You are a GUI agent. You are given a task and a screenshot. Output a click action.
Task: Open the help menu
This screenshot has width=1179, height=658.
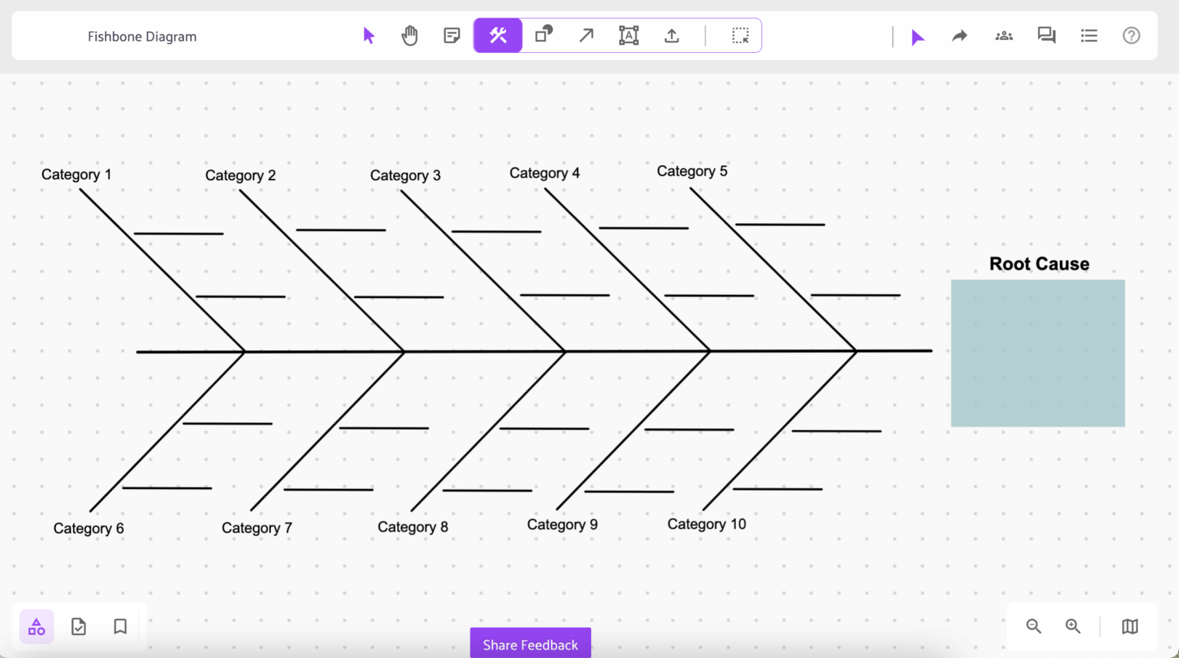coord(1131,35)
